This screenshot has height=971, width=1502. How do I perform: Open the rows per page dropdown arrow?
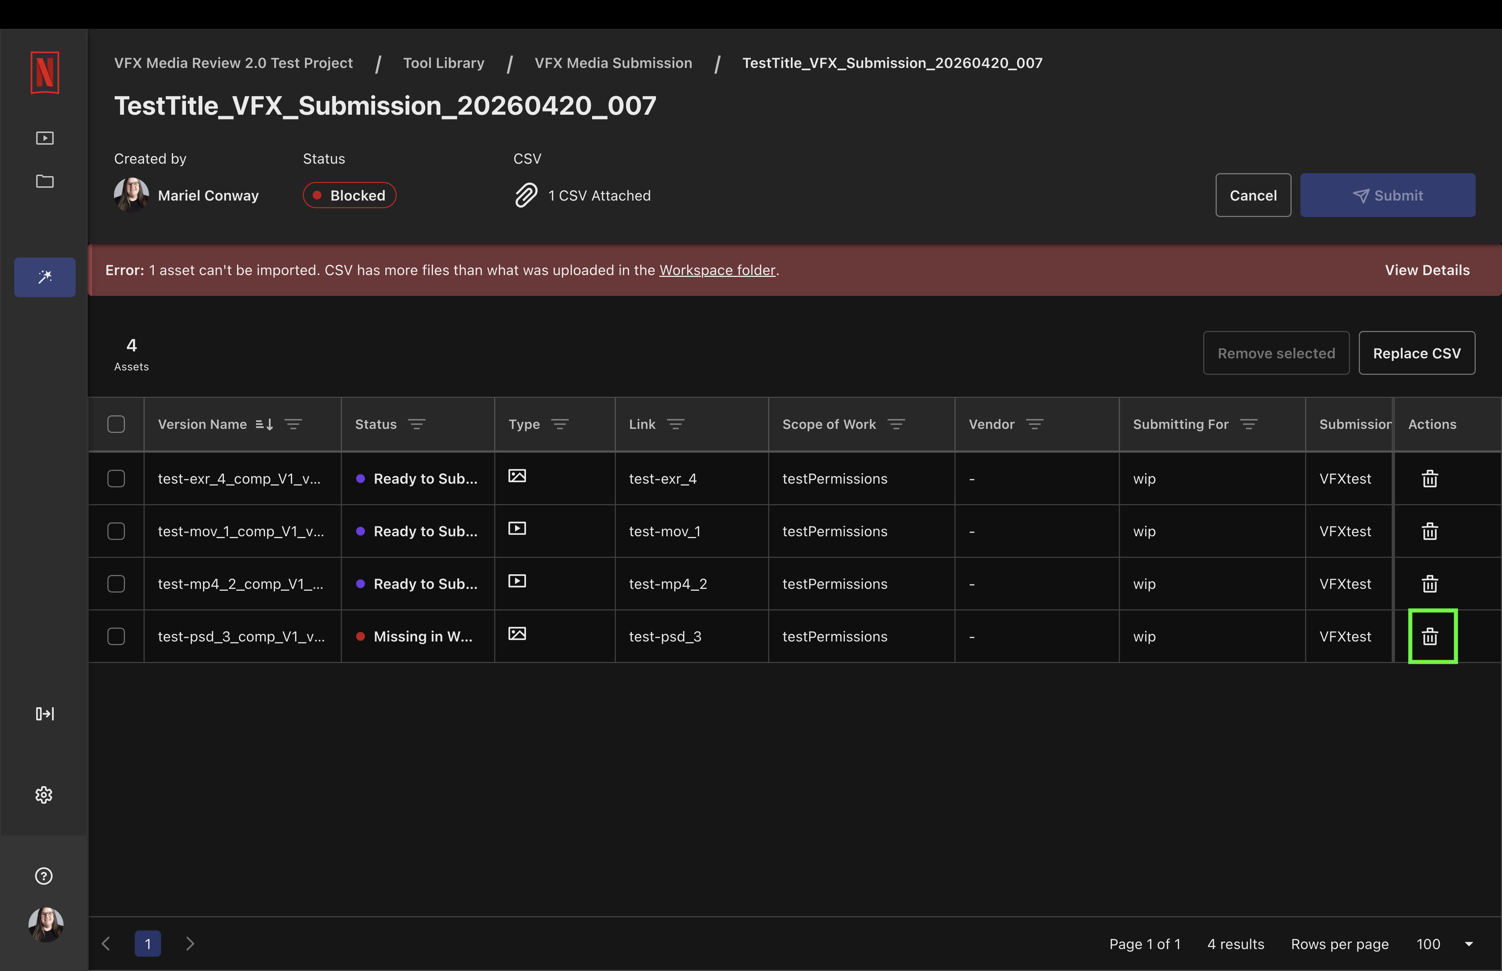[1469, 944]
